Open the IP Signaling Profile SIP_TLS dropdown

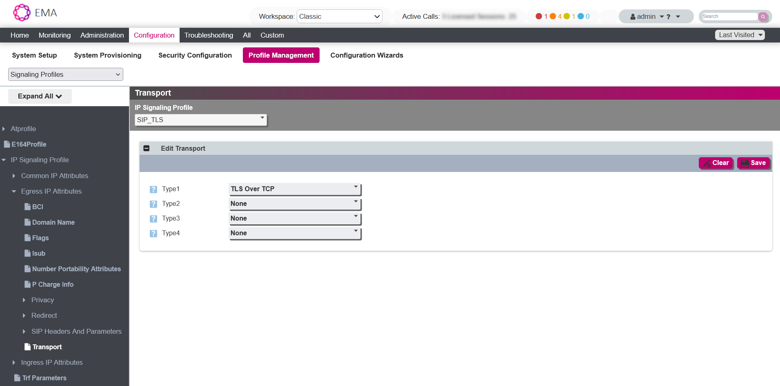click(x=200, y=120)
